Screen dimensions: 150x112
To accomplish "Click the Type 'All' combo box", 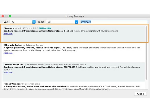I will click(23, 22).
